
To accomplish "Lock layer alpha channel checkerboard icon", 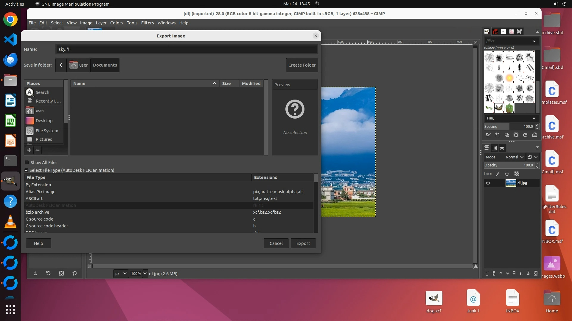I will pos(517,174).
